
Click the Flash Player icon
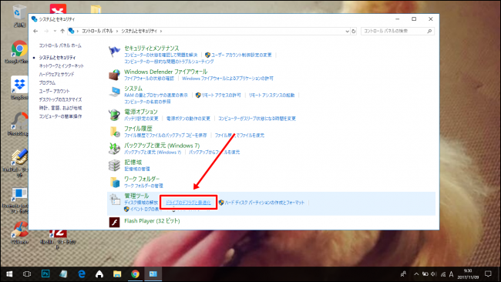(114, 222)
